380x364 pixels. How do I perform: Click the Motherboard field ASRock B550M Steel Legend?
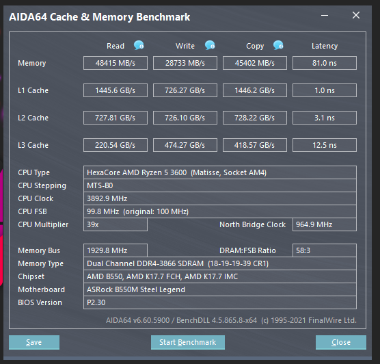pos(220,289)
